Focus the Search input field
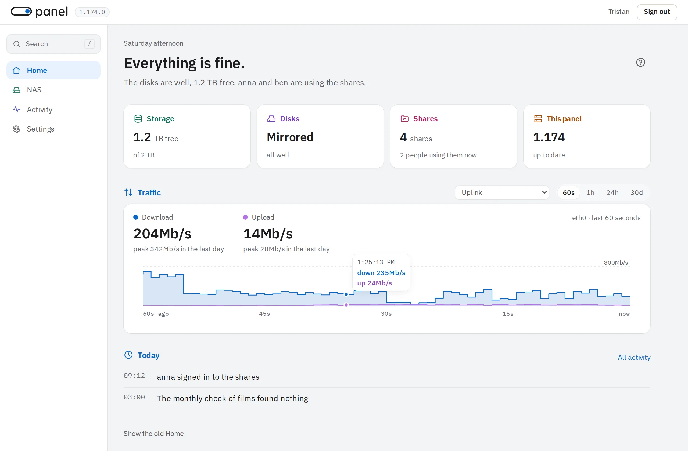The image size is (688, 451). click(53, 44)
